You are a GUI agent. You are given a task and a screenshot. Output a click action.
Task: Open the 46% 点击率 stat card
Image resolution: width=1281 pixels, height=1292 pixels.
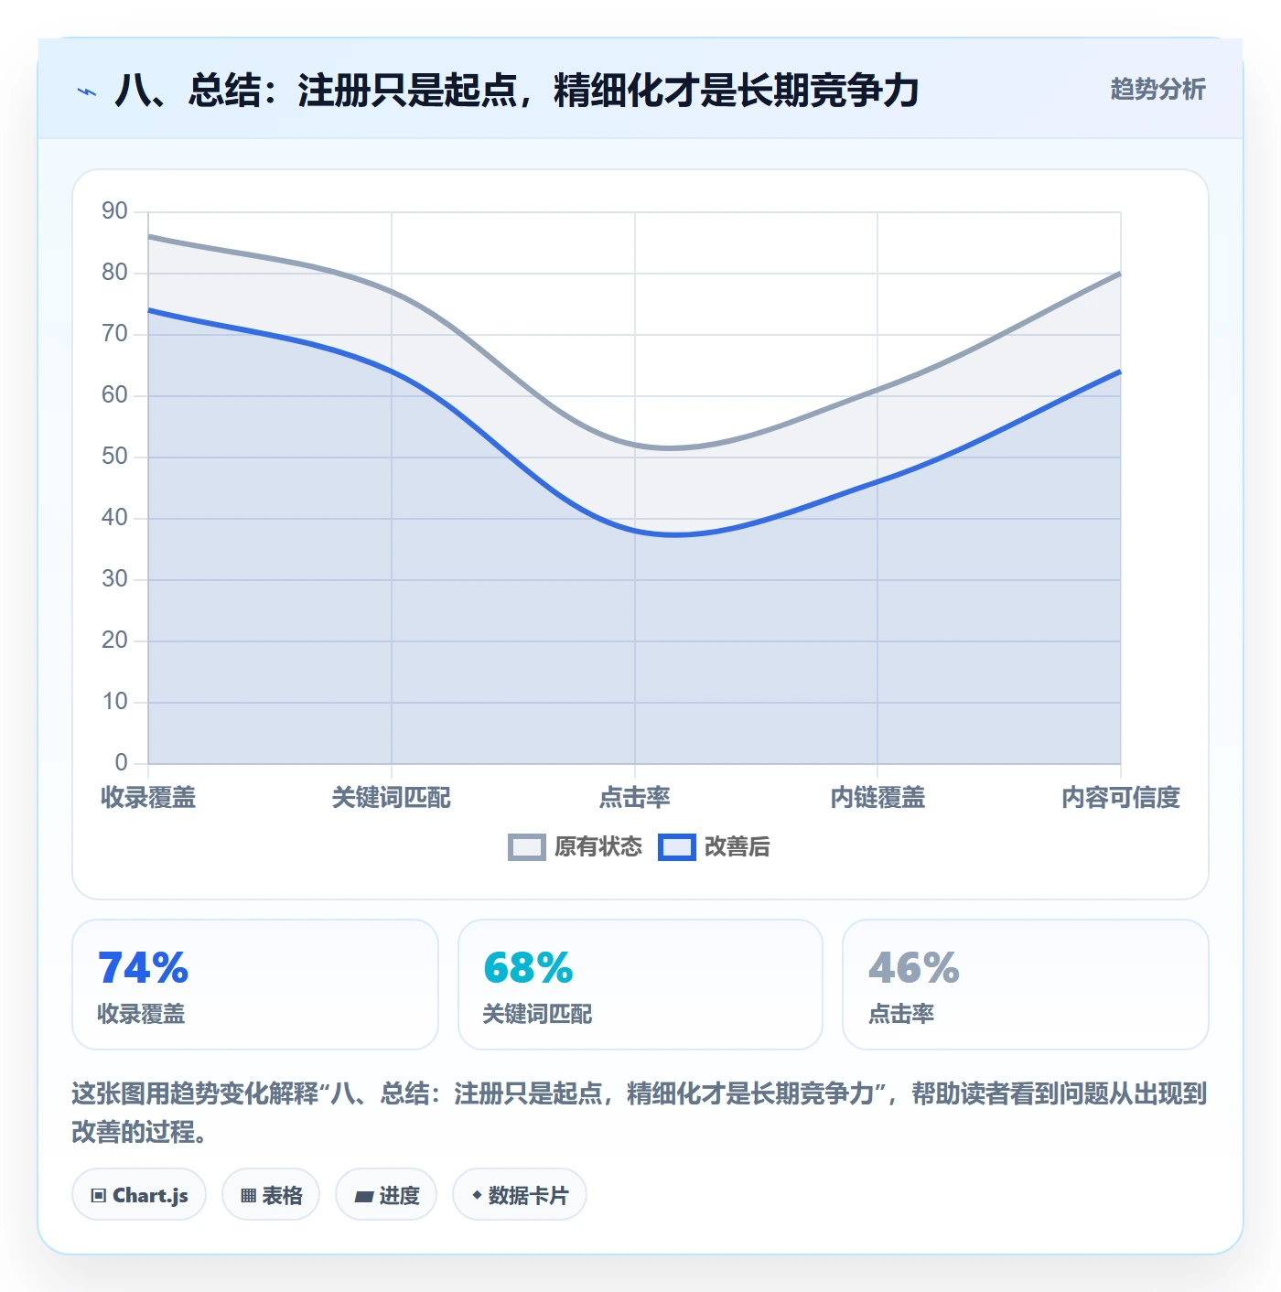tap(1026, 985)
